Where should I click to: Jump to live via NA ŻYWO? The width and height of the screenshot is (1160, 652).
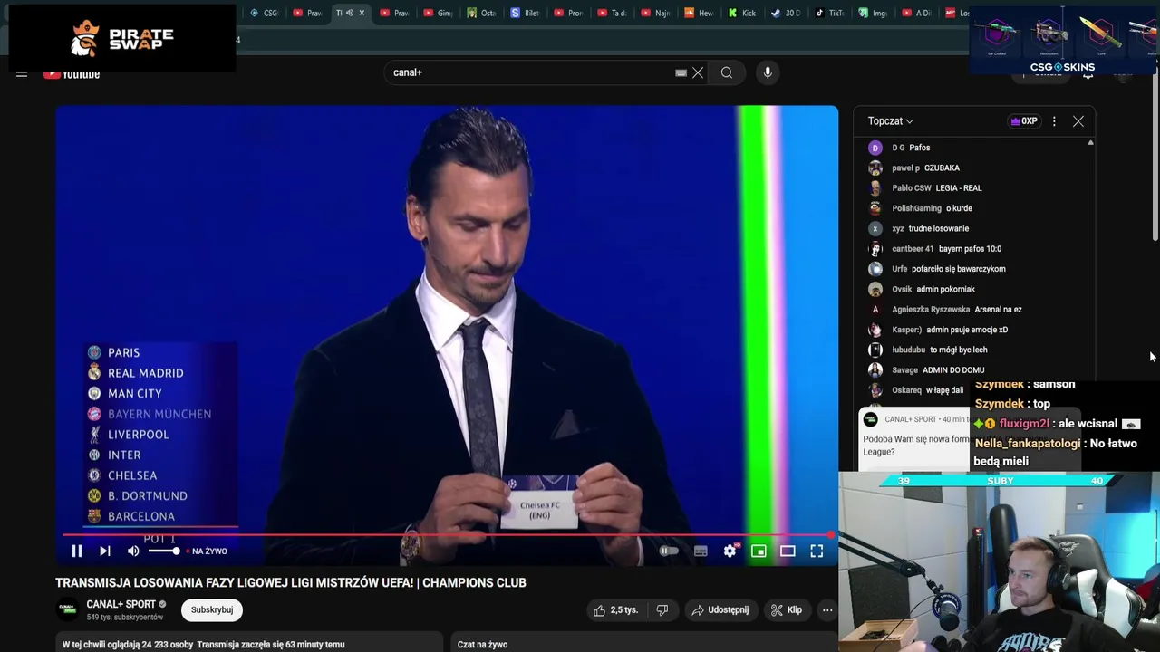207,551
